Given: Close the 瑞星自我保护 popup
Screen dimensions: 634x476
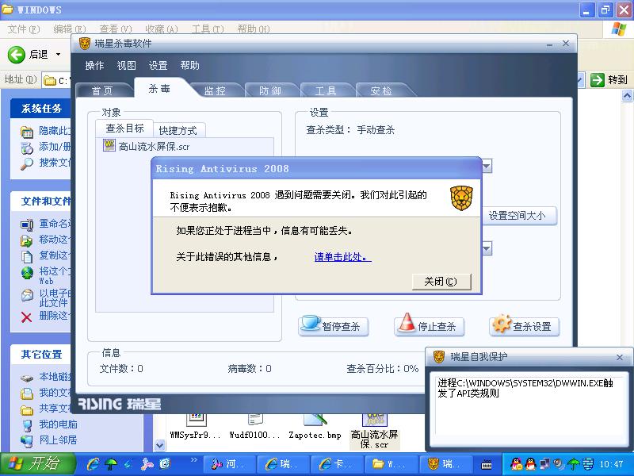Looking at the screenshot, I should pos(620,357).
